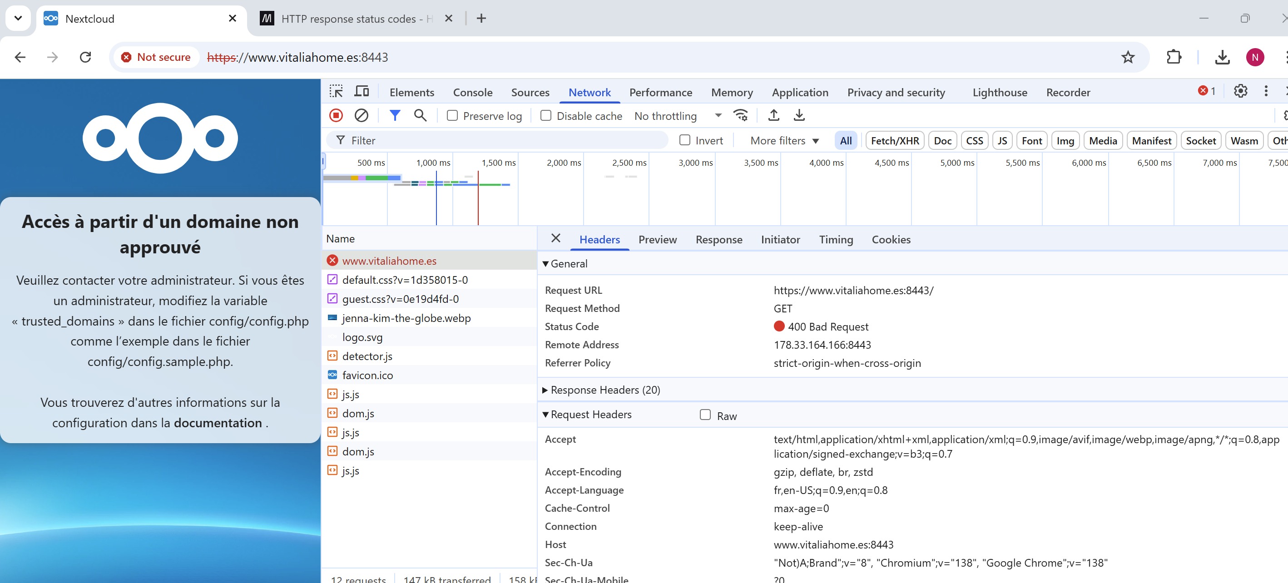Select the All request type filter
1288x583 pixels.
pyautogui.click(x=846, y=140)
